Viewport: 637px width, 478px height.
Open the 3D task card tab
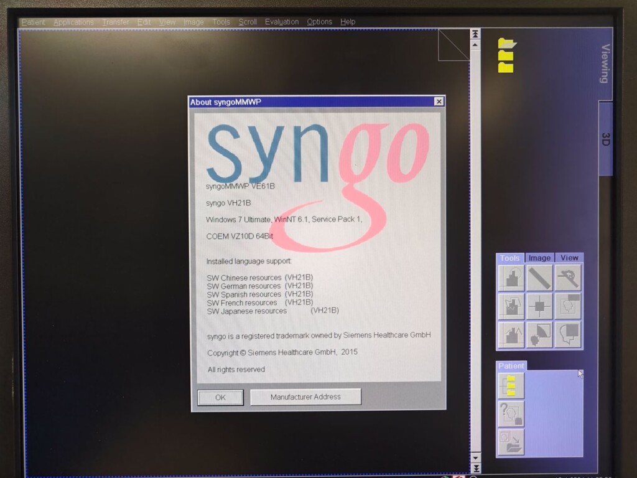605,139
